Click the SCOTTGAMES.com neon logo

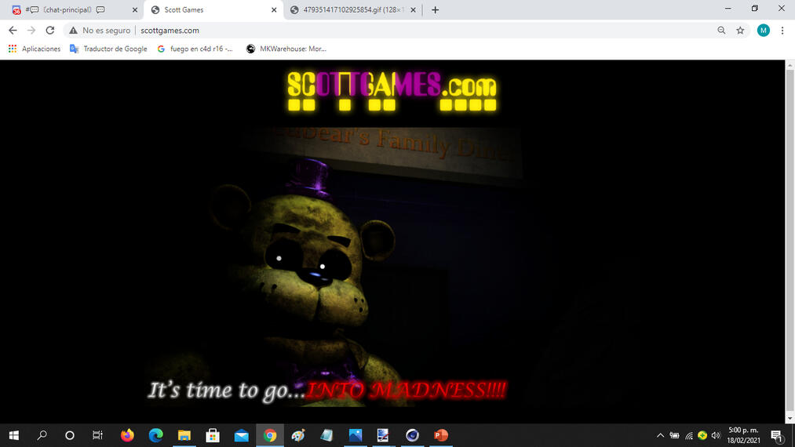[392, 91]
